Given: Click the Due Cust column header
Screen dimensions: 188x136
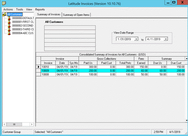Looking at the screenshot, I should pos(176,63).
